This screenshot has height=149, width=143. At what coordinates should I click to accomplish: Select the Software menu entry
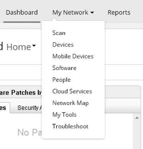[64, 68]
